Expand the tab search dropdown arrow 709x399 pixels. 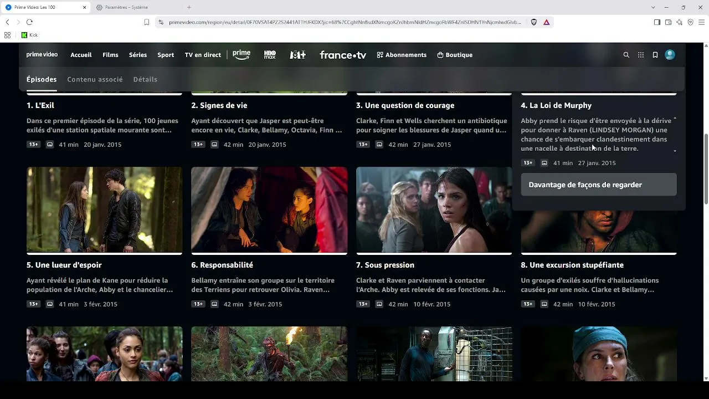tap(653, 7)
